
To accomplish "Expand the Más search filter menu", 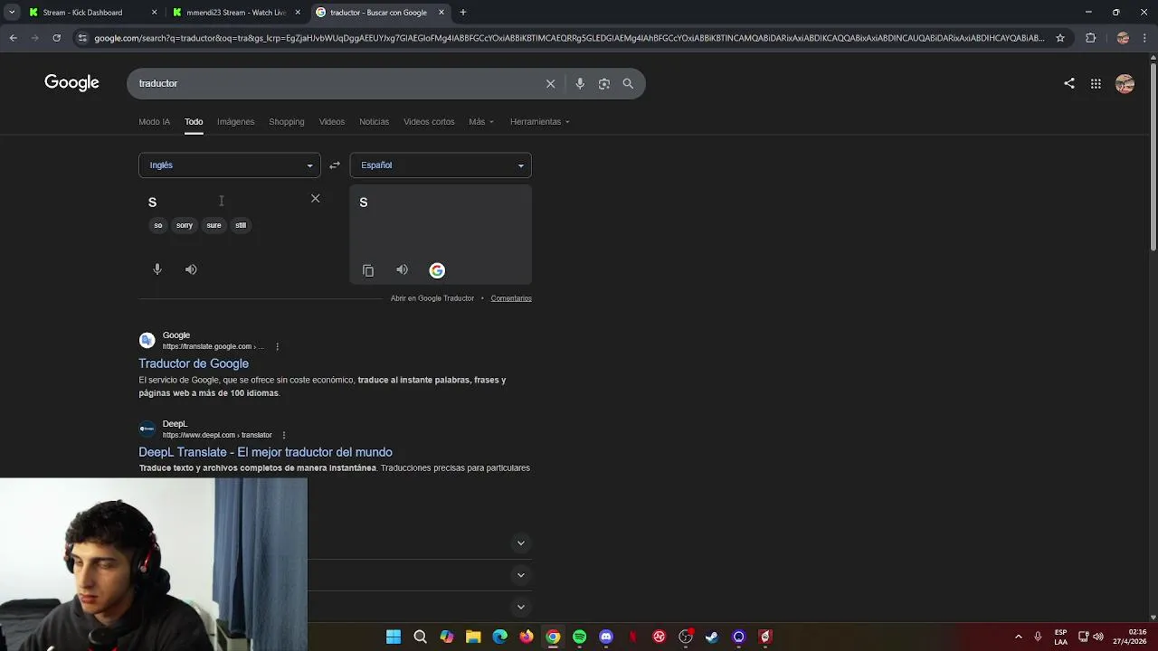I will point(481,121).
